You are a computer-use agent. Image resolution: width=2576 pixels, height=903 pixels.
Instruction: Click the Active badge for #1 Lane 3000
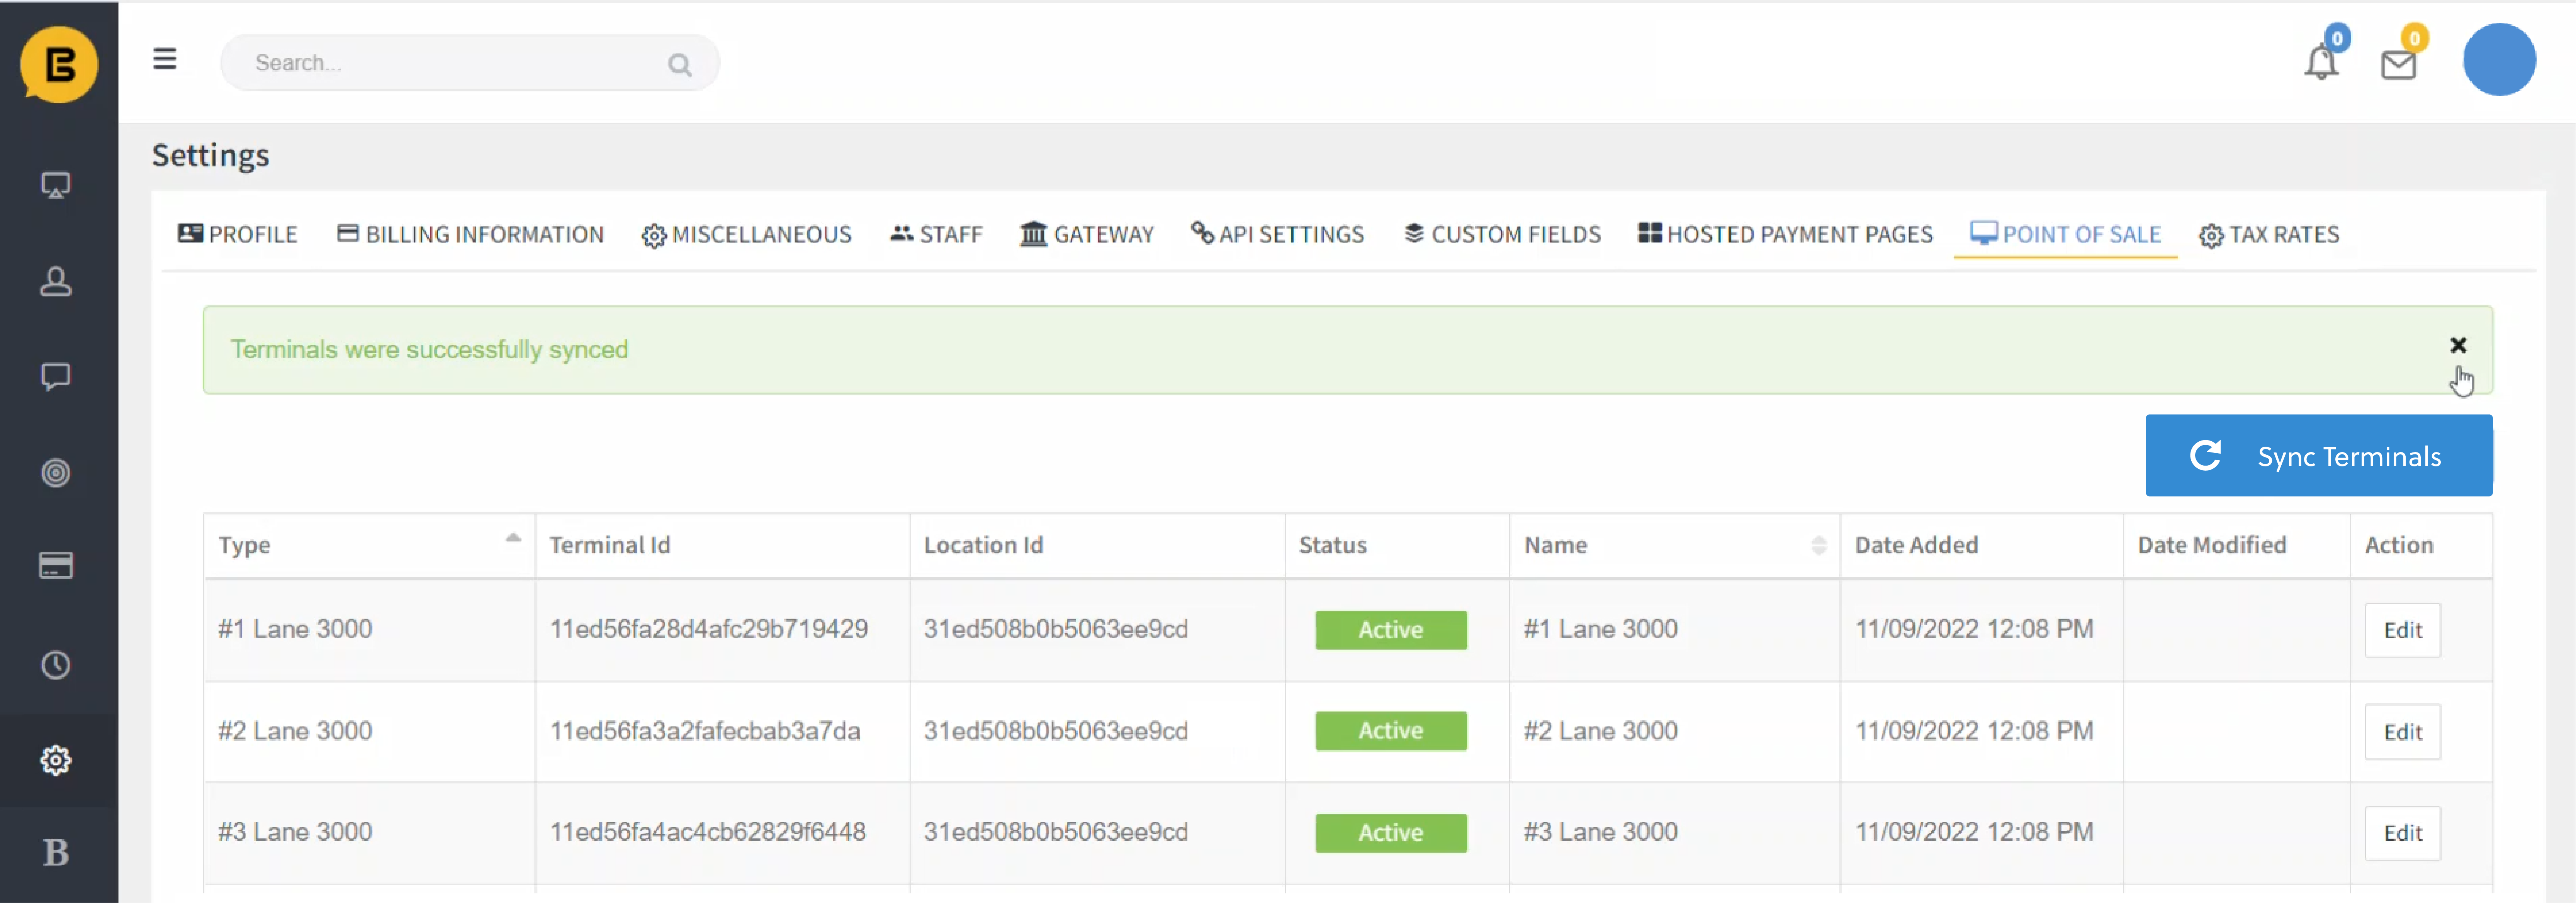pos(1391,630)
